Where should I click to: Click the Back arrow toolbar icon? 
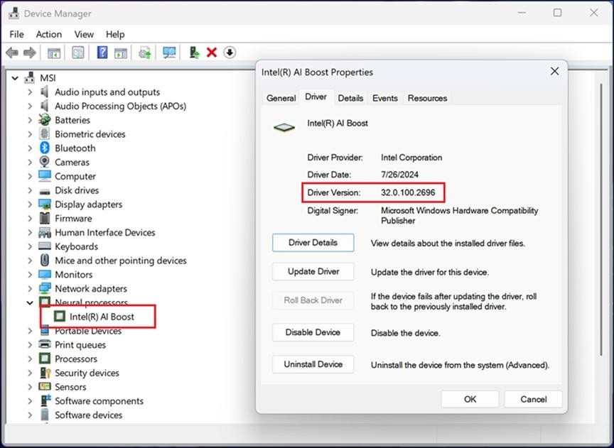12,53
